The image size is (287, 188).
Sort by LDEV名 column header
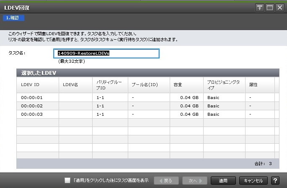point(75,85)
